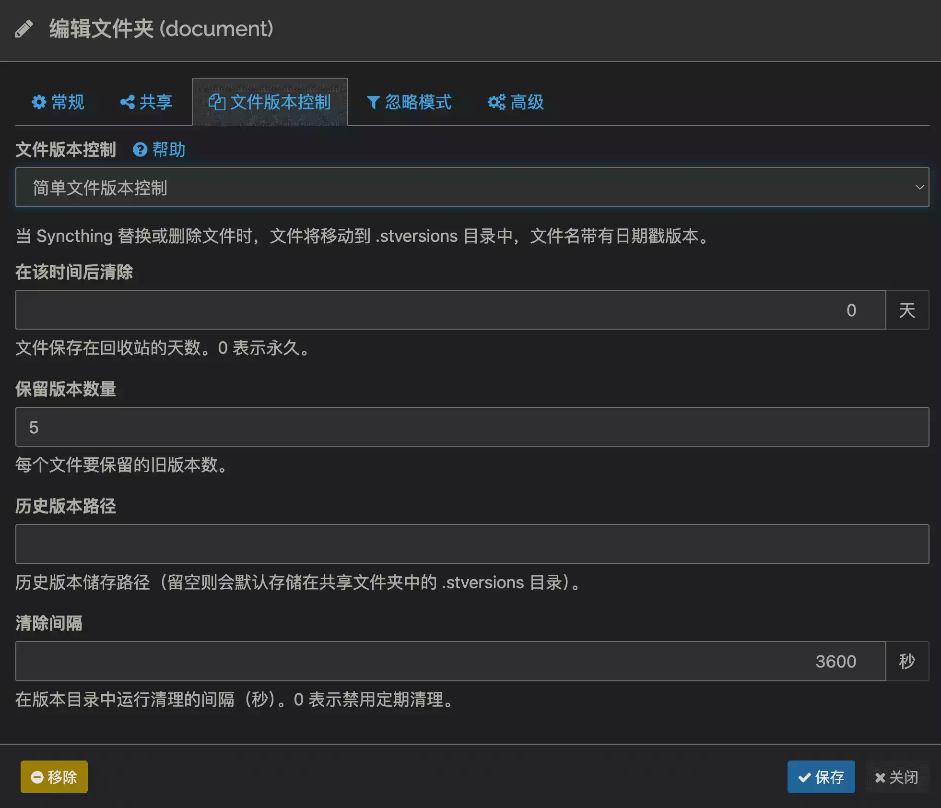Viewport: 941px width, 808px height.
Task: Click the copy icon on the 文件版本控制 tab
Action: [x=217, y=102]
